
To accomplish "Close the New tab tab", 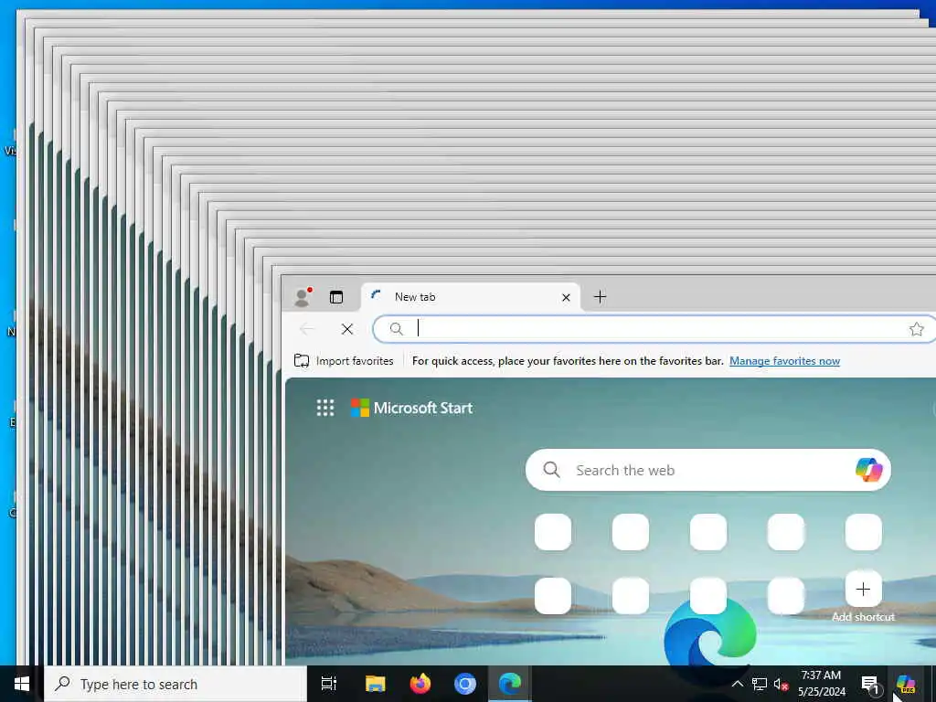I will (x=566, y=297).
